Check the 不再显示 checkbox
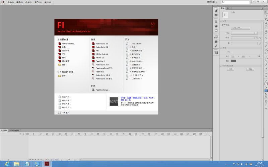This screenshot has width=268, height=167. click(59, 113)
